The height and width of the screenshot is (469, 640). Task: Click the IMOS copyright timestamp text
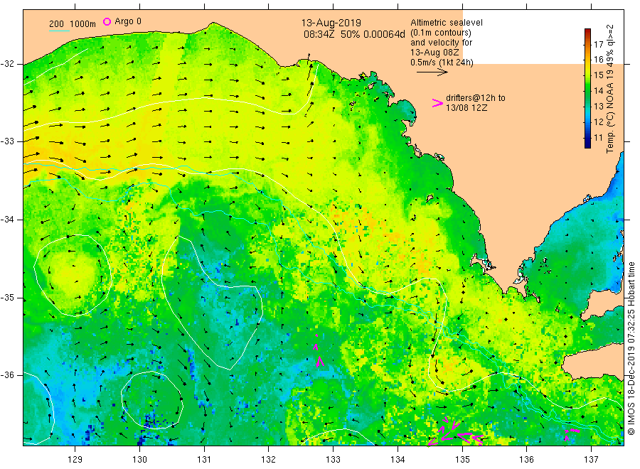631,349
